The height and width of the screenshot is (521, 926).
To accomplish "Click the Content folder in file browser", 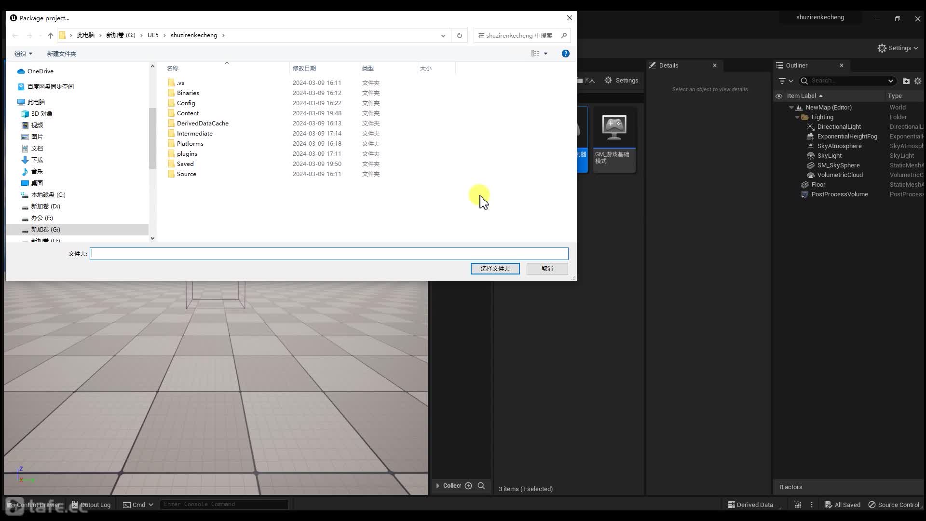I will (x=187, y=112).
